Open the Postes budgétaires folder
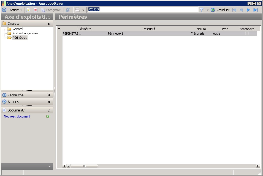Screen dimensions: 263x176 click(25, 33)
